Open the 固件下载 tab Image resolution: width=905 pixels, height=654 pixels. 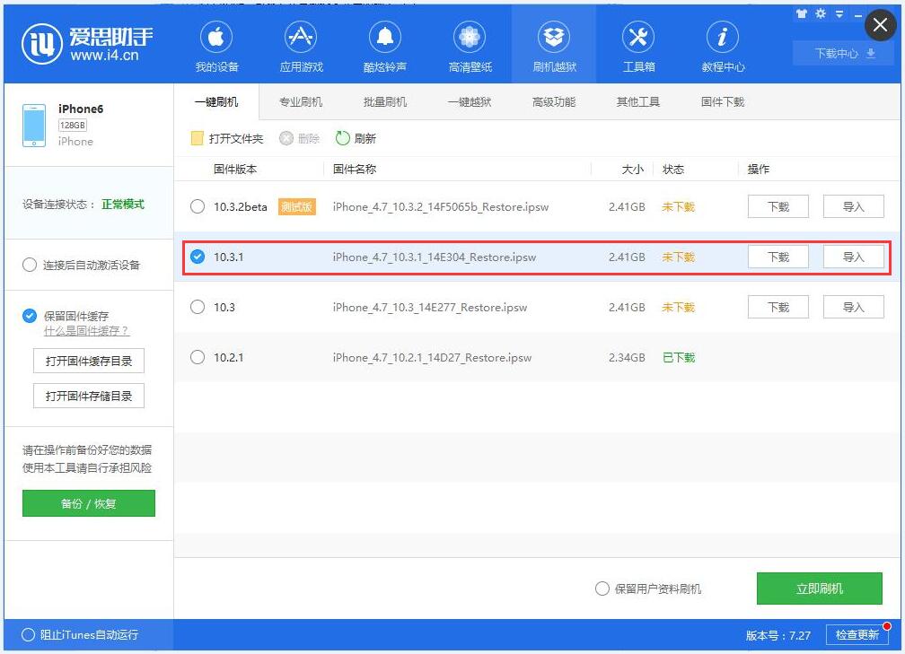tap(721, 101)
